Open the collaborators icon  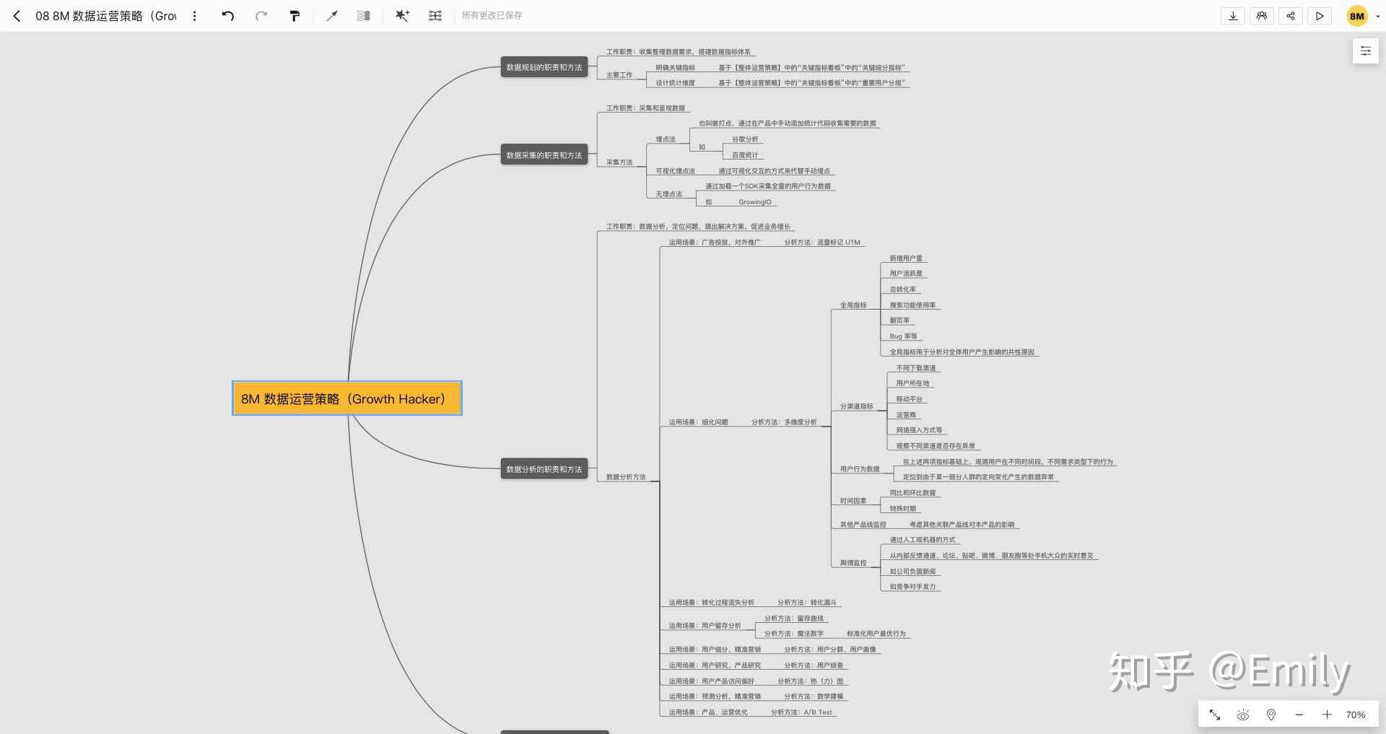pyautogui.click(x=1262, y=16)
